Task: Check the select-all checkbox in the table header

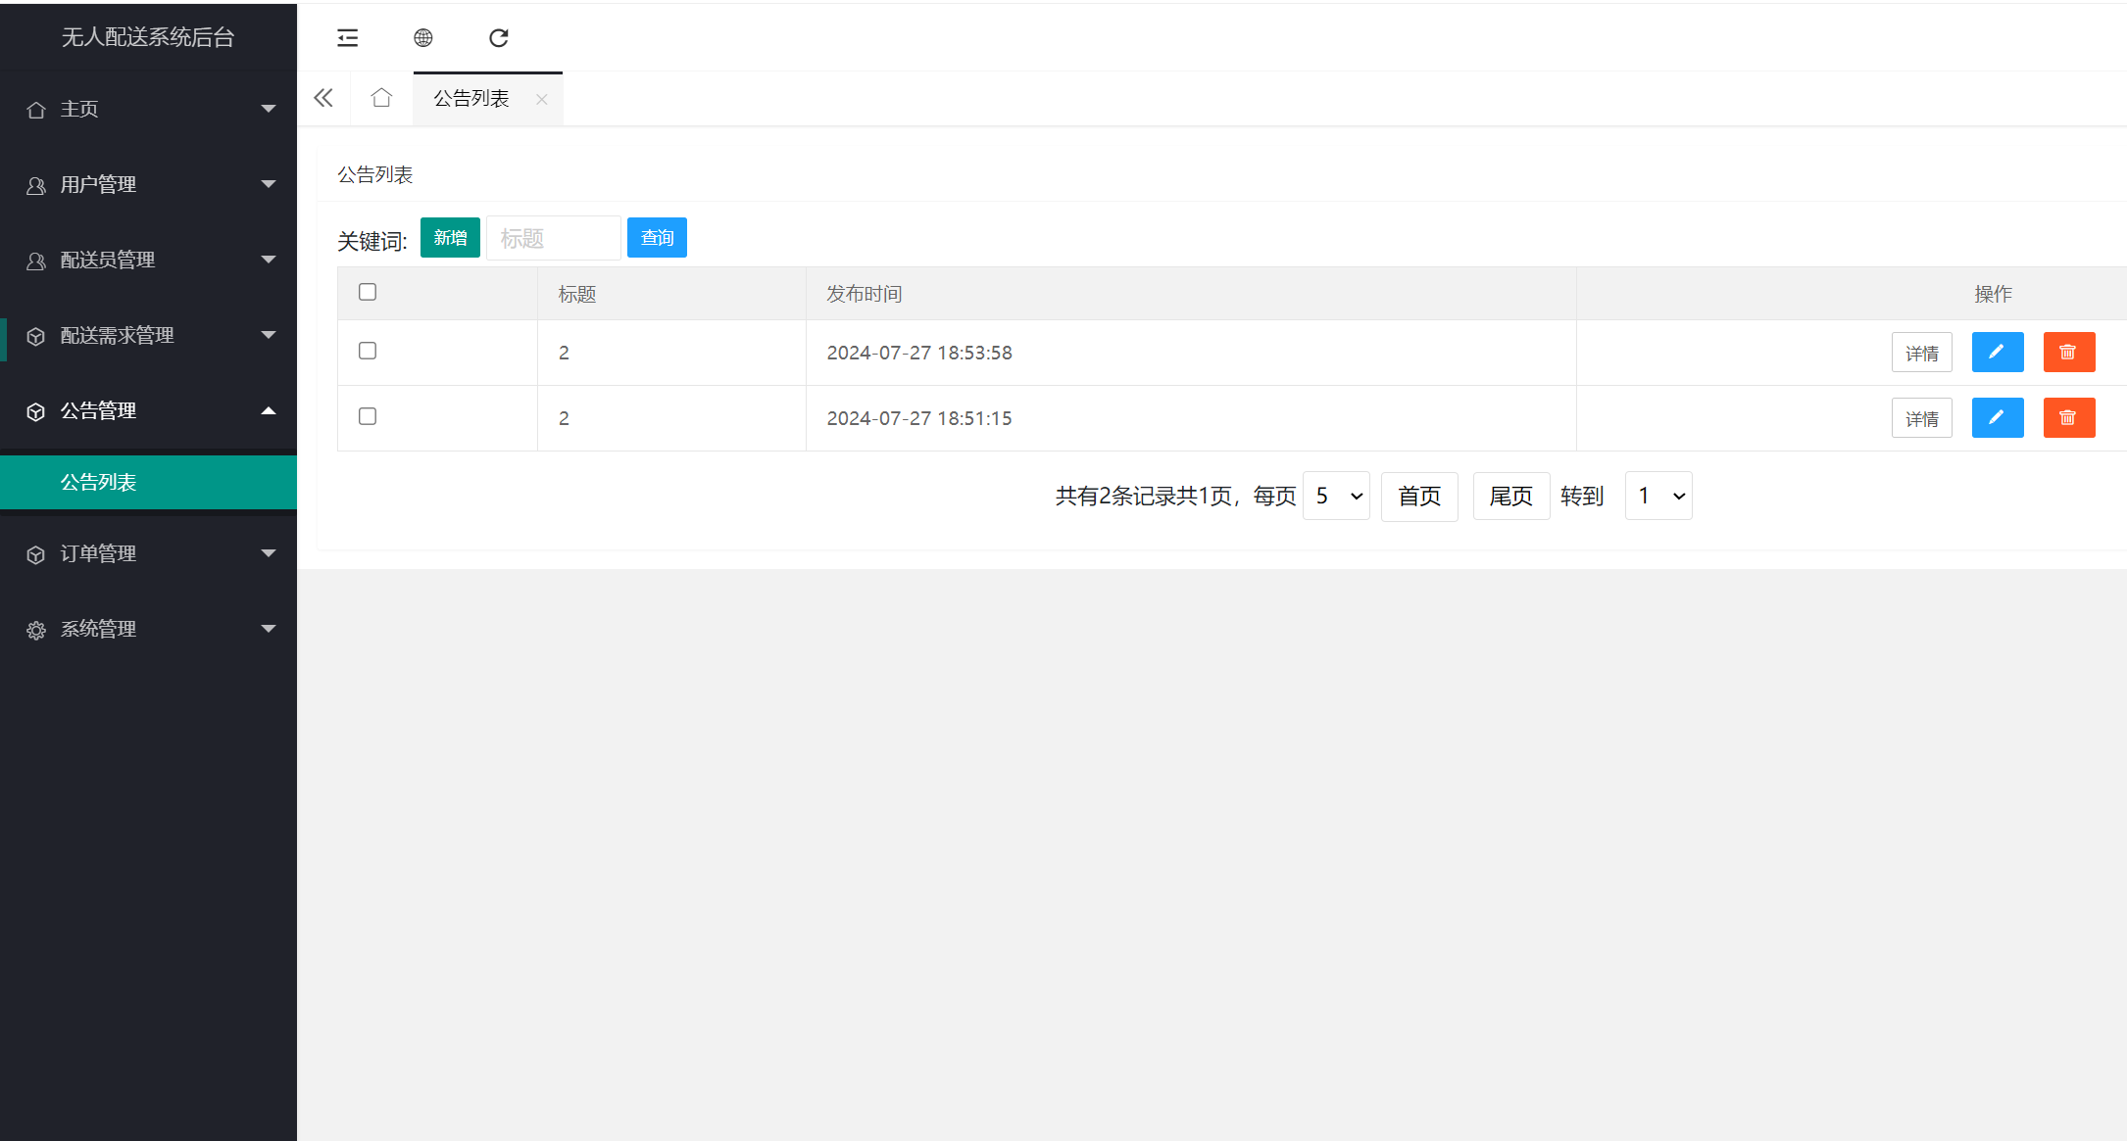Action: click(368, 292)
